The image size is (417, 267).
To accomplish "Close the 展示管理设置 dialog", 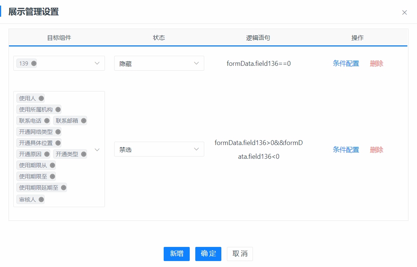I will [x=404, y=13].
